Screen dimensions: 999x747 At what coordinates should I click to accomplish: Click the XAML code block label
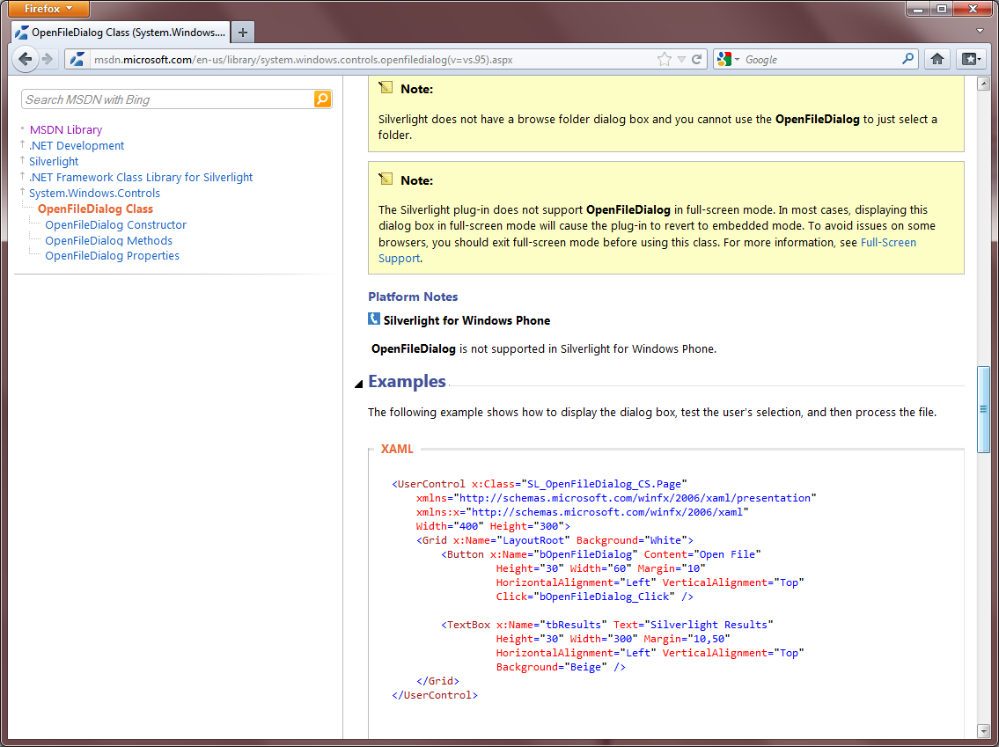click(x=397, y=449)
